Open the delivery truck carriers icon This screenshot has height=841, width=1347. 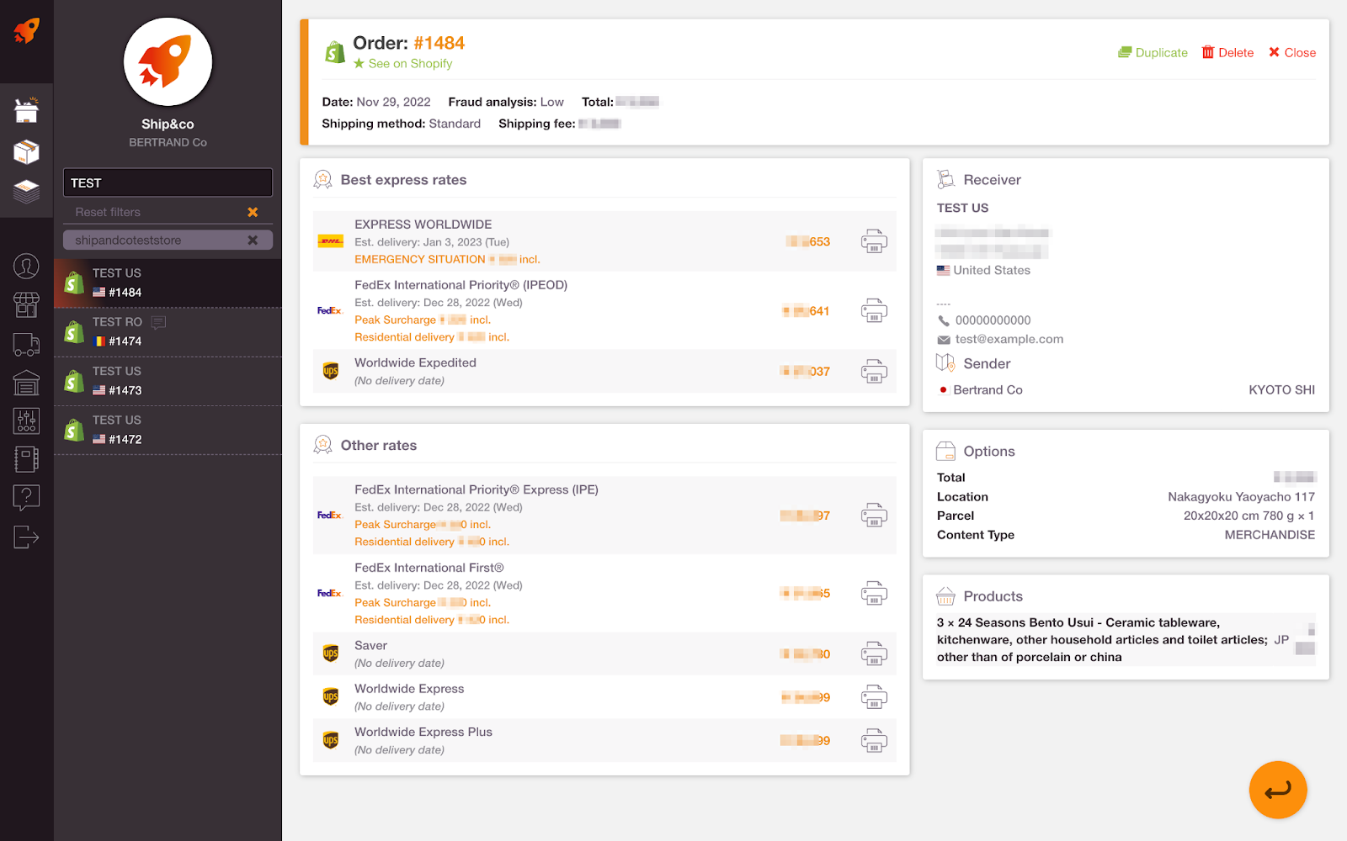(x=27, y=344)
